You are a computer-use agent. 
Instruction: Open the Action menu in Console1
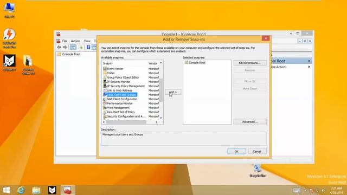point(75,41)
